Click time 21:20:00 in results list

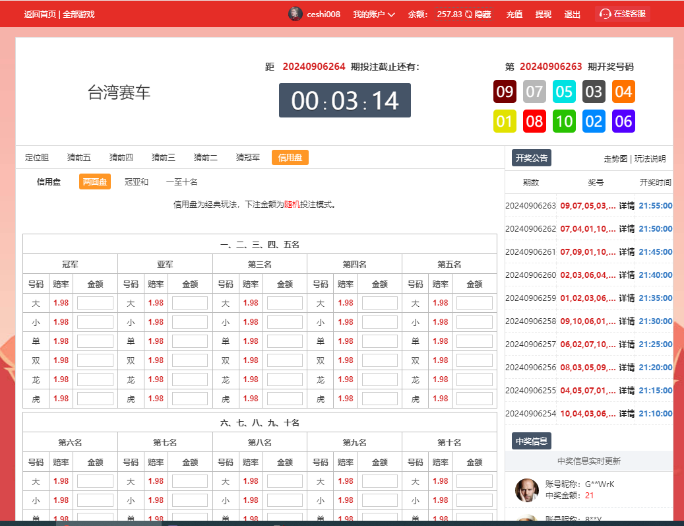(x=655, y=368)
